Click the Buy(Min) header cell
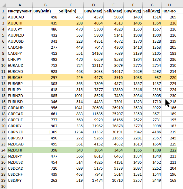The width and height of the screenshot is (183, 189). point(45,11)
